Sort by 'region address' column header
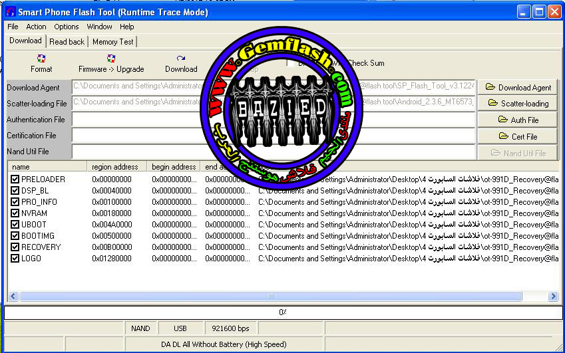This screenshot has width=565, height=353. click(116, 167)
